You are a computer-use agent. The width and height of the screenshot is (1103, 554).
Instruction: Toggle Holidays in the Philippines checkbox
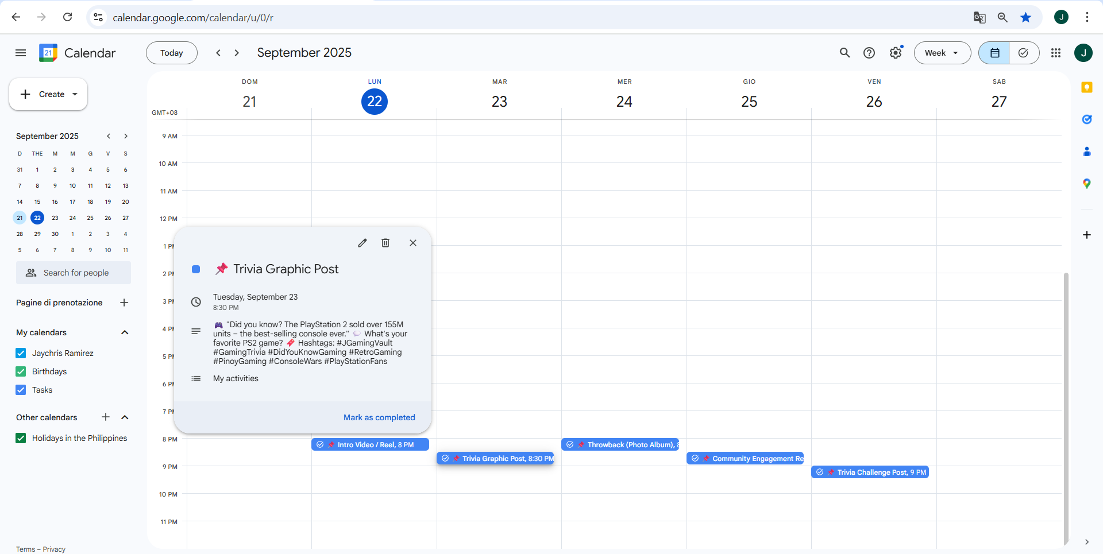coord(21,438)
